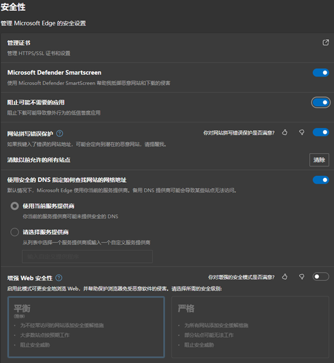Choose the 请选择服务提供商 radio option

coord(14,232)
